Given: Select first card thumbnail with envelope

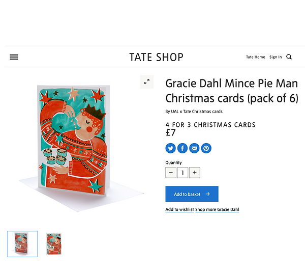Looking at the screenshot, I should click(x=22, y=244).
